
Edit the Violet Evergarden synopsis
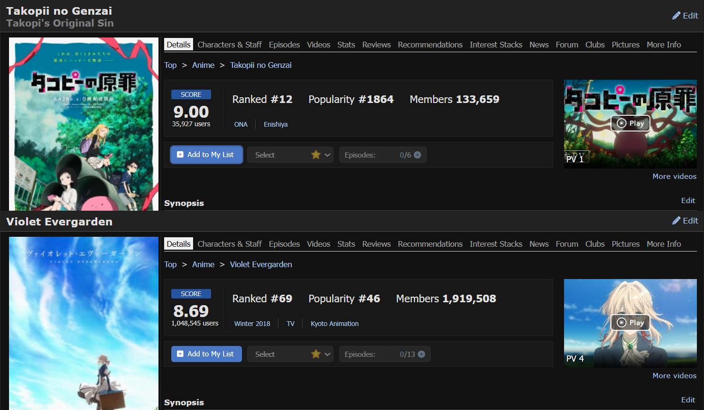(x=688, y=400)
